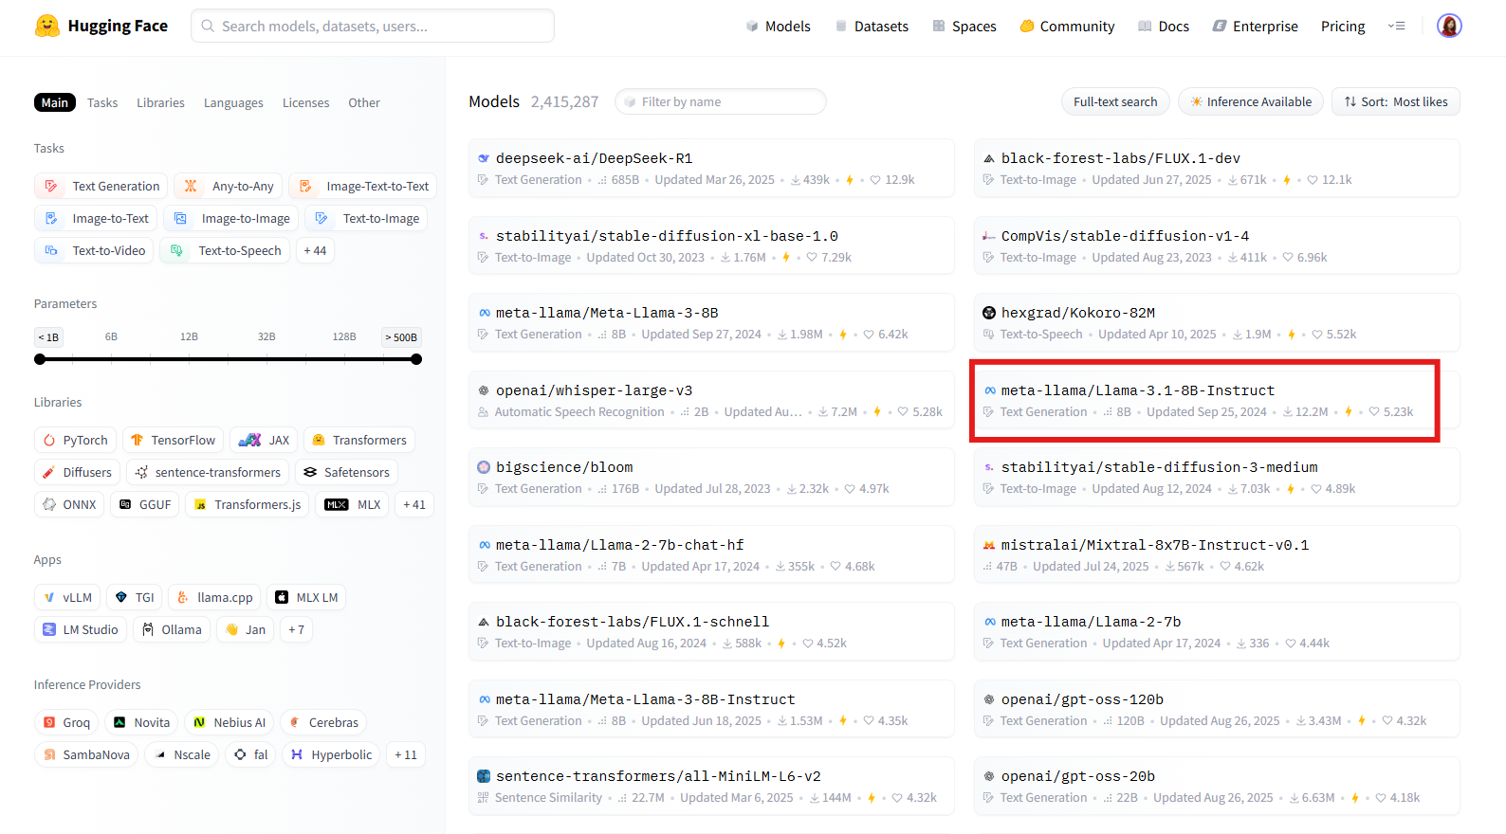Filter by GGUF library
The height and width of the screenshot is (834, 1506).
145,504
